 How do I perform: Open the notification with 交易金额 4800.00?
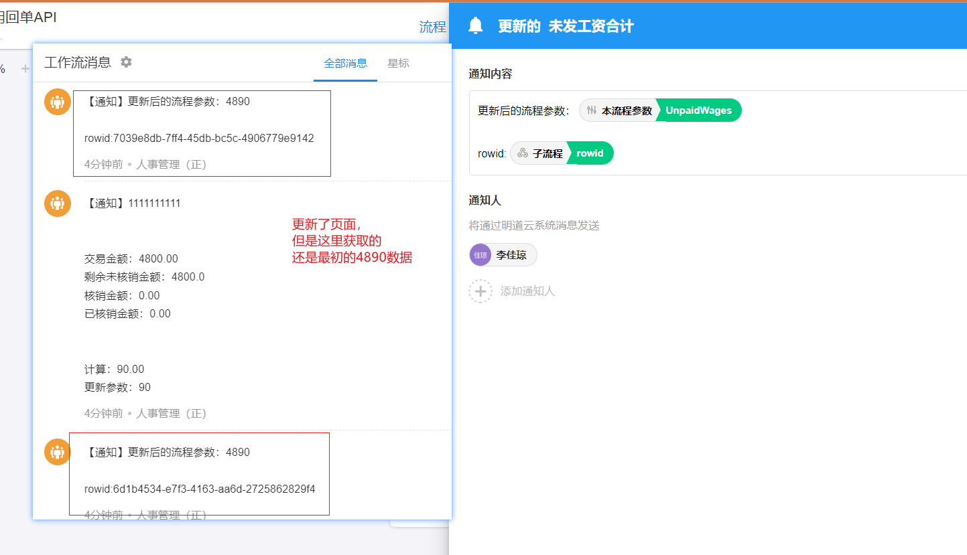[131, 259]
